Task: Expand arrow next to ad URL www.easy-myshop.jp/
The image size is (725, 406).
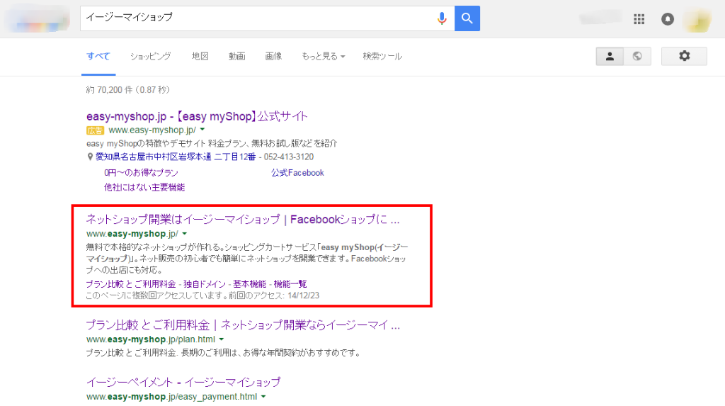Action: click(x=202, y=130)
